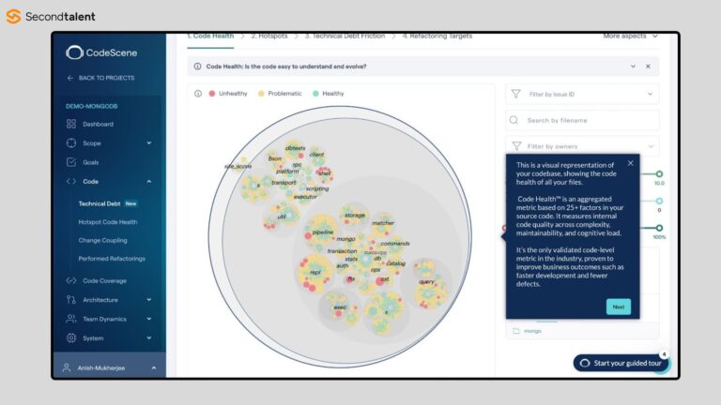Click the matcher label in the map
Image resolution: width=721 pixels, height=405 pixels.
(383, 223)
